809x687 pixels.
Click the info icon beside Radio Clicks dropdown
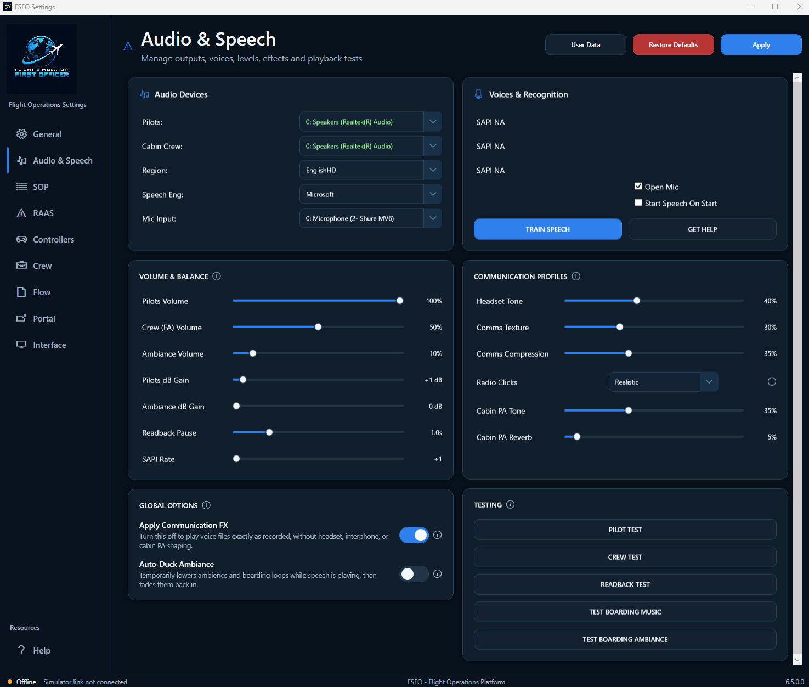772,381
